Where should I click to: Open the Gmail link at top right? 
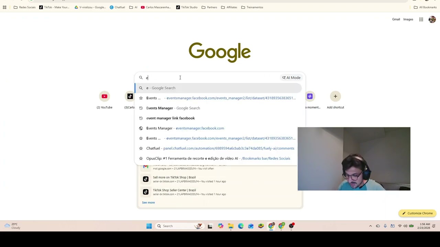point(396,19)
